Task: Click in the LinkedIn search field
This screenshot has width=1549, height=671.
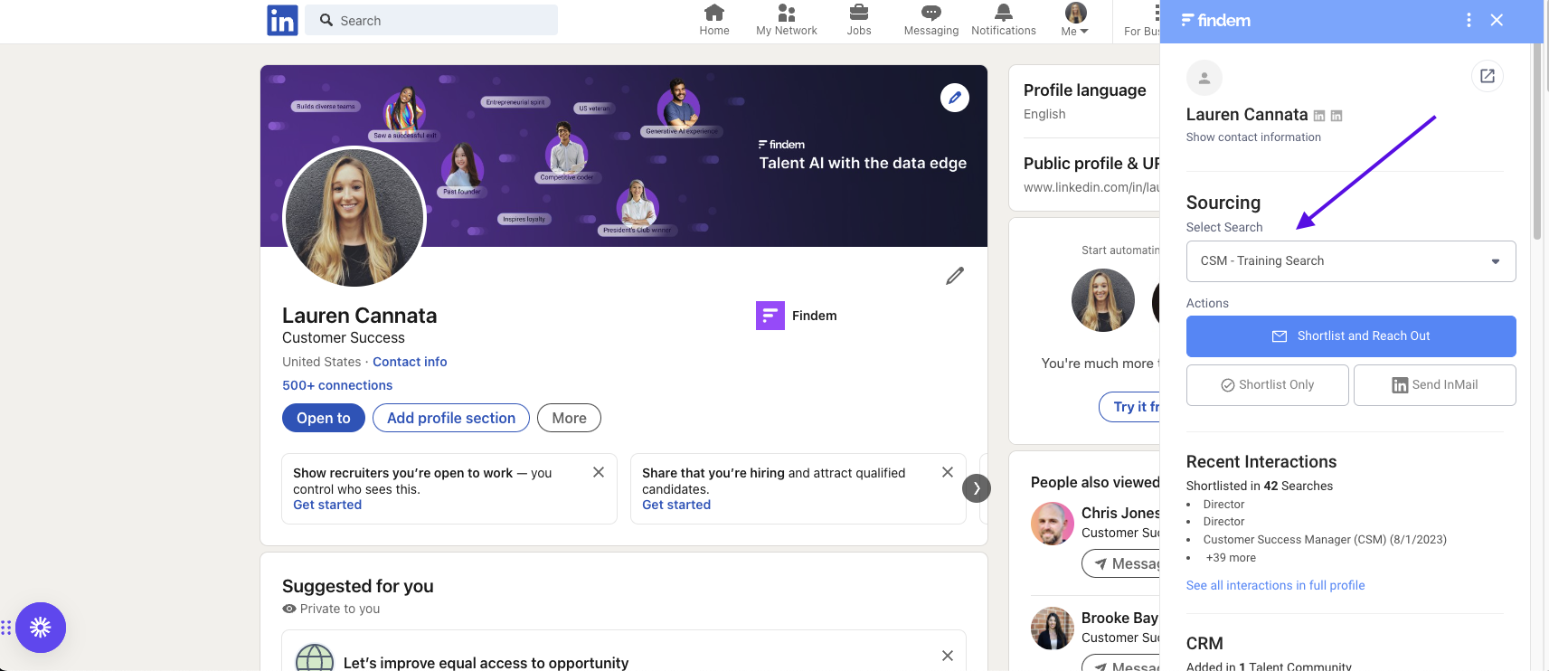Action: click(x=431, y=20)
